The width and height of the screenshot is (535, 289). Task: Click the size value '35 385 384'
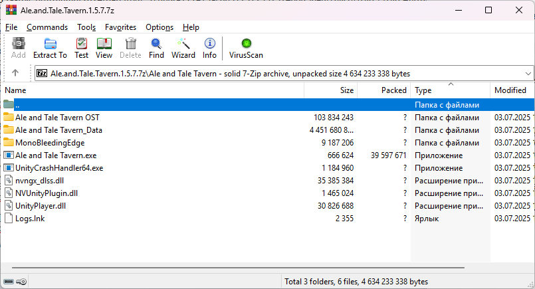336,181
